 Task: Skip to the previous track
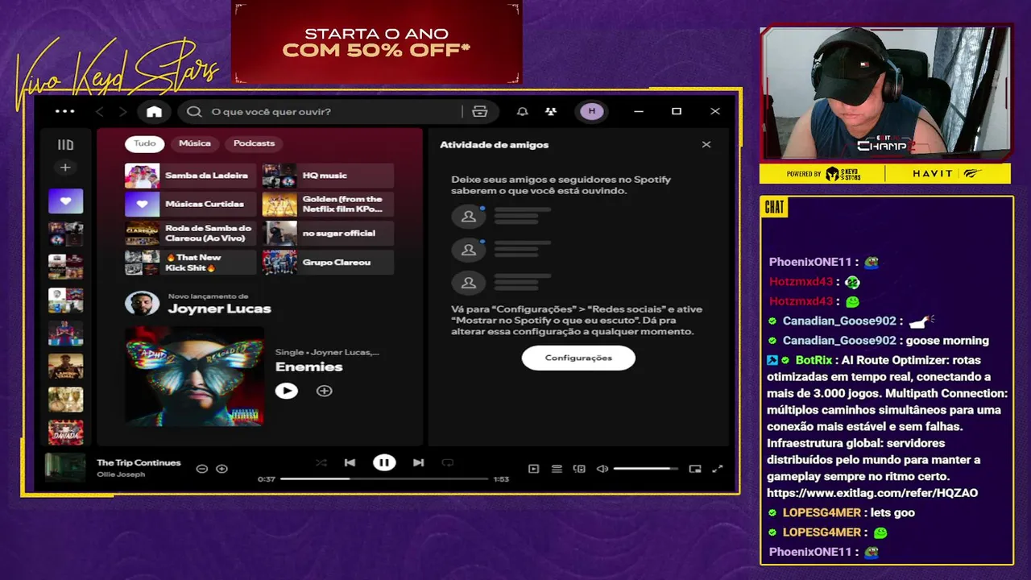click(x=350, y=462)
